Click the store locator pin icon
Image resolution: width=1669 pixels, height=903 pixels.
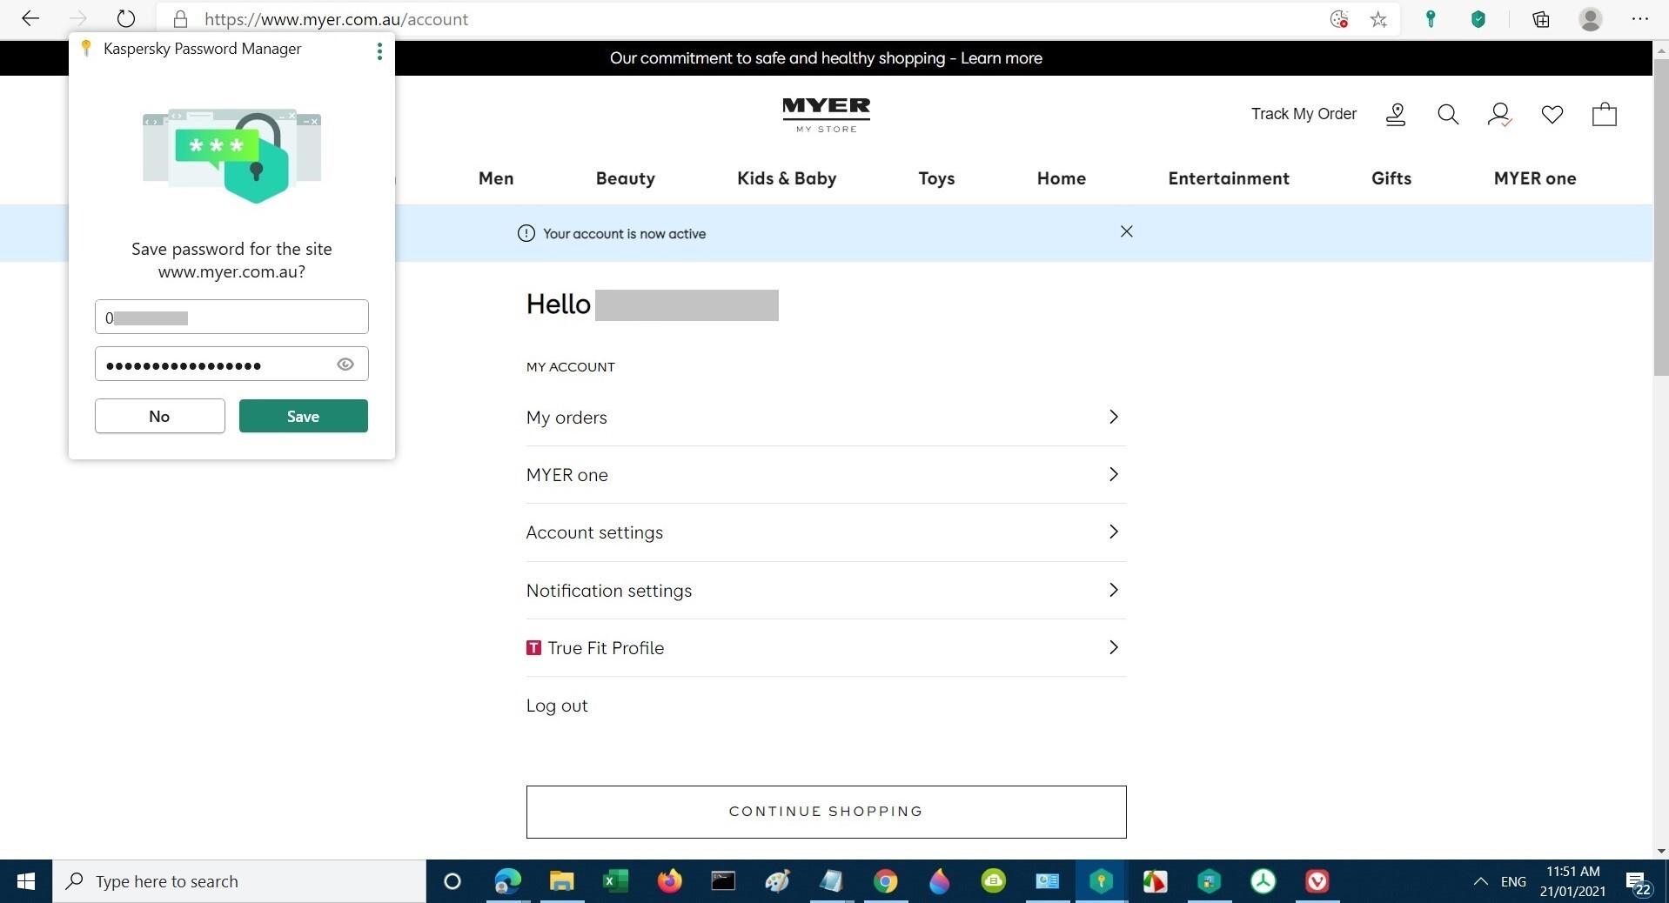point(1396,114)
